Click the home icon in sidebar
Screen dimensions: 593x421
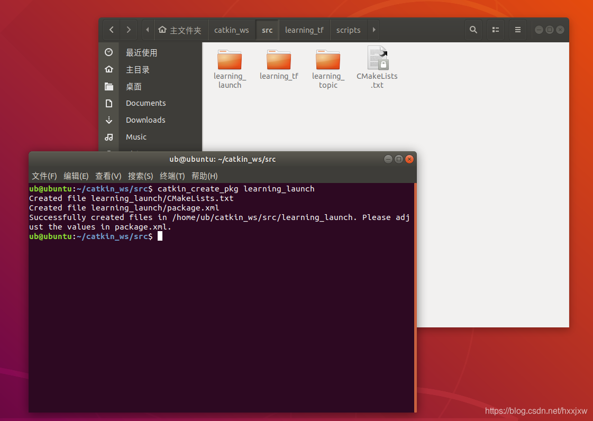click(x=109, y=69)
